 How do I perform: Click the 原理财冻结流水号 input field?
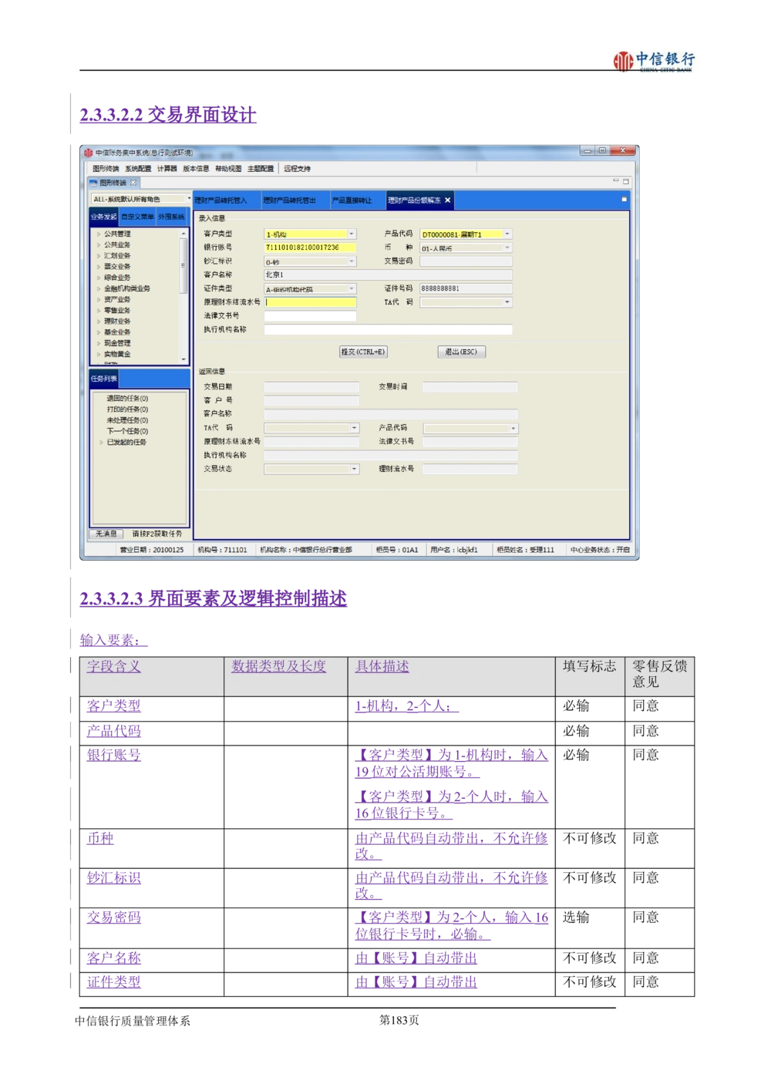tap(310, 302)
